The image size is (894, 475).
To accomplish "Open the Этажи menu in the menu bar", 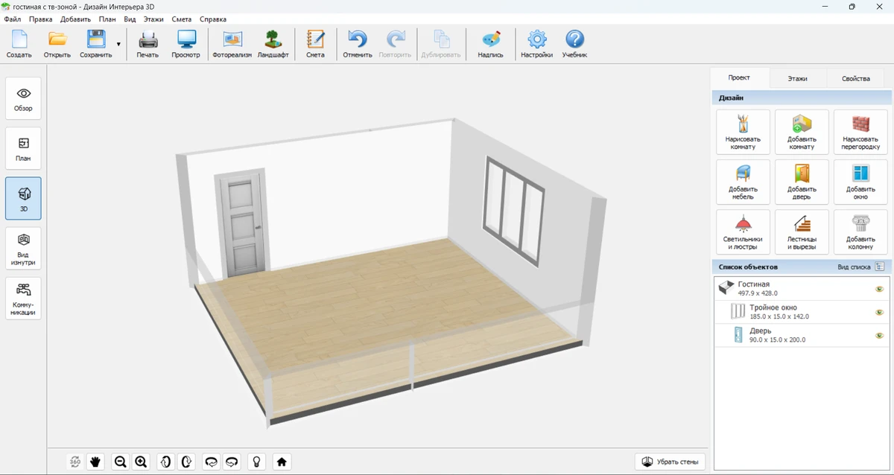I will click(153, 19).
